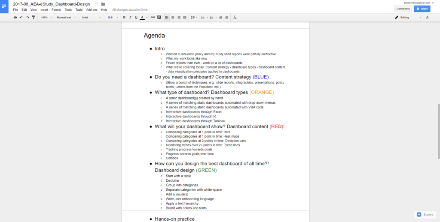Click the Print icon in toolbar
Image resolution: width=440 pixels, height=222 pixels.
coord(15,18)
